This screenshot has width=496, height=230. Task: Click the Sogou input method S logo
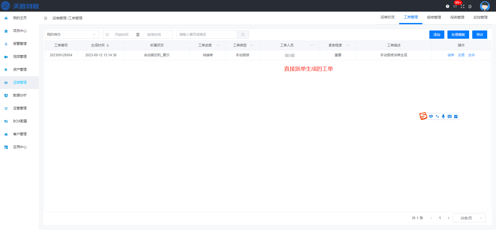[423, 116]
